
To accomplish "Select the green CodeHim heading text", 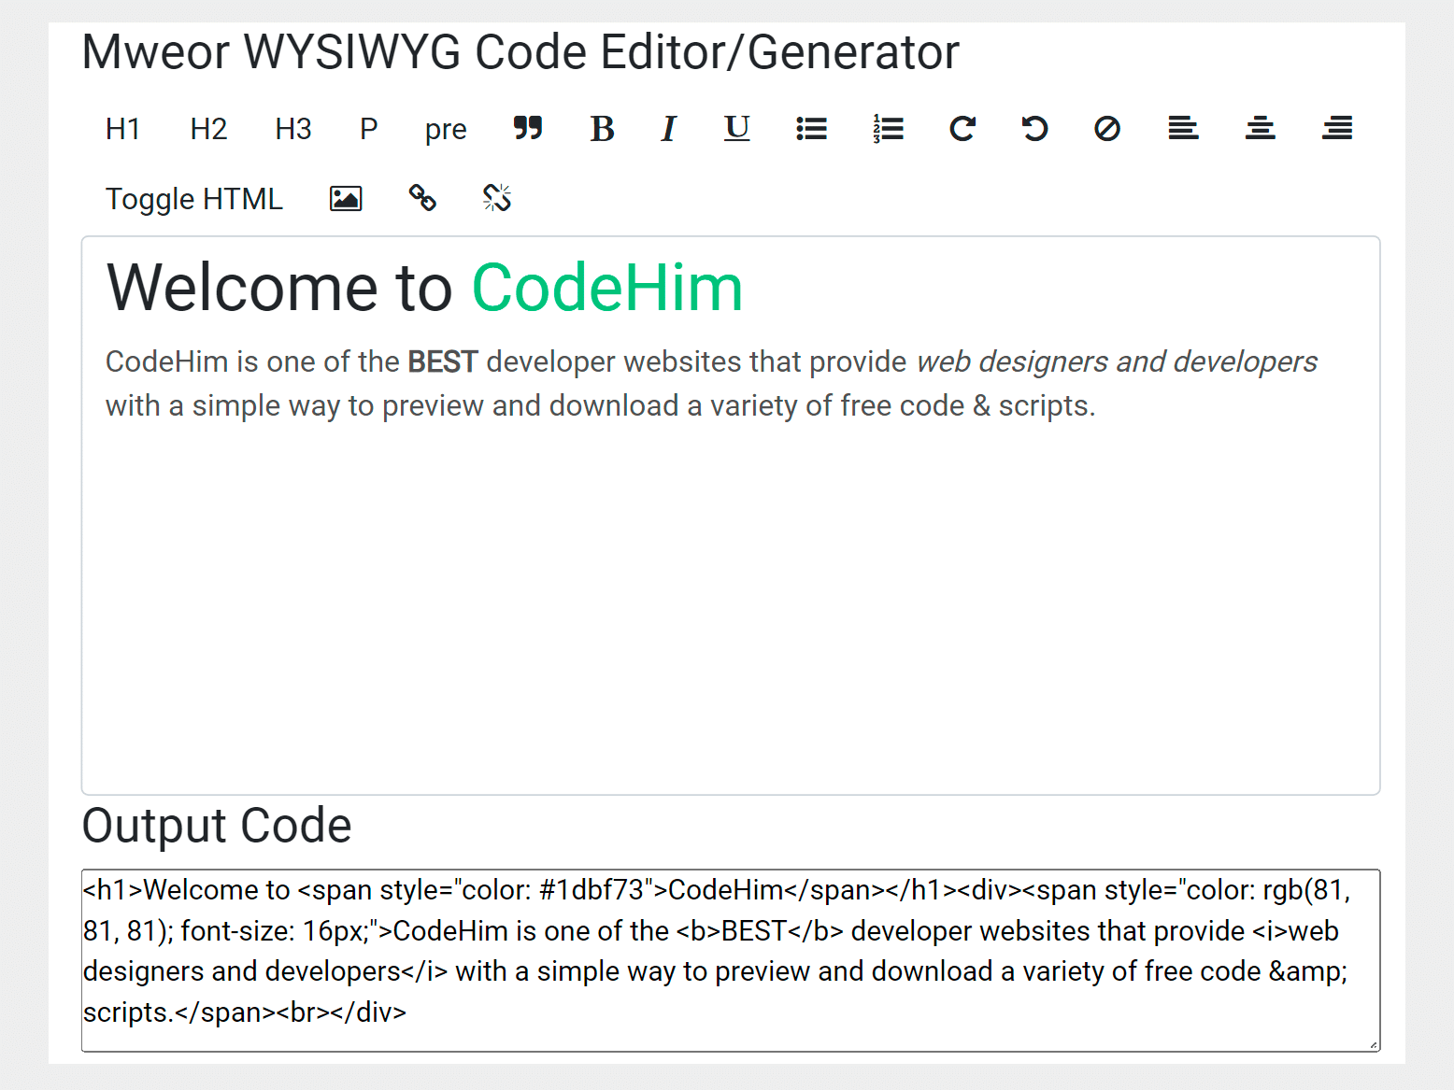I will pos(606,288).
